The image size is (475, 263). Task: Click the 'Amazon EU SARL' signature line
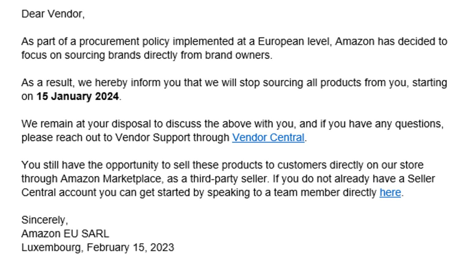tap(65, 234)
